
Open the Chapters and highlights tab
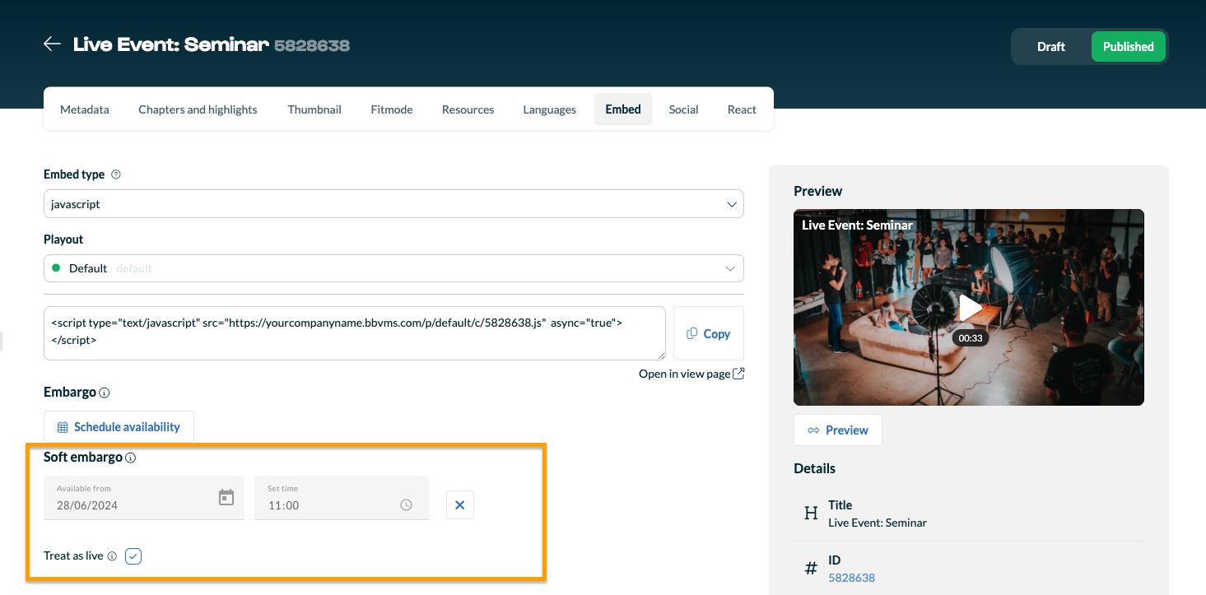(x=198, y=109)
